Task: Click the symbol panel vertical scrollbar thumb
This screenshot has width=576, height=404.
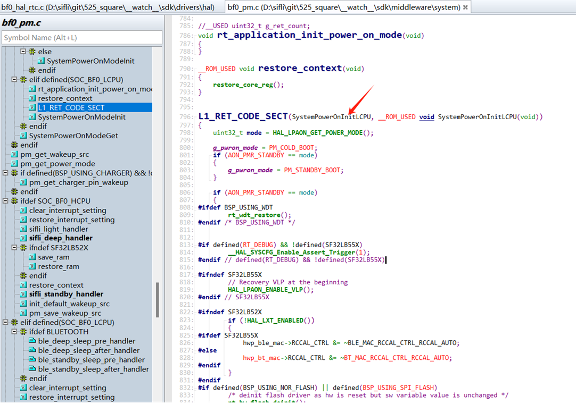Action: [158, 299]
